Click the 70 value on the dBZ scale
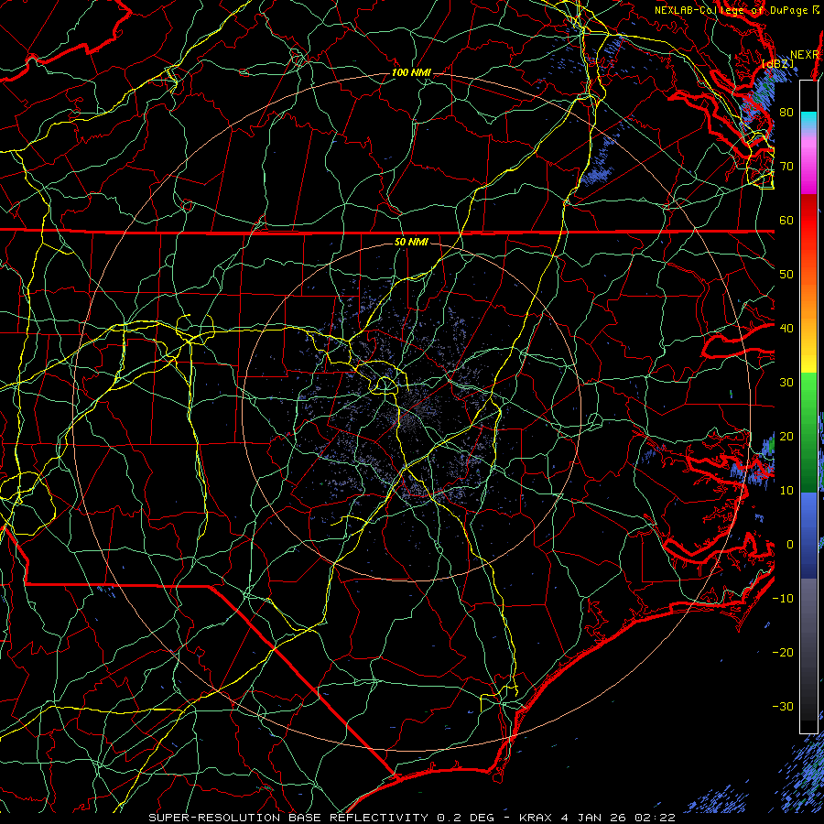The width and height of the screenshot is (824, 824). pyautogui.click(x=786, y=166)
